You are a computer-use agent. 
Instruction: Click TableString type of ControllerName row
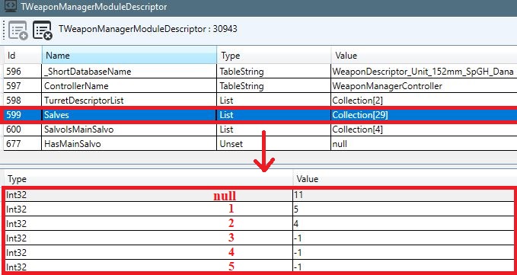(x=273, y=86)
